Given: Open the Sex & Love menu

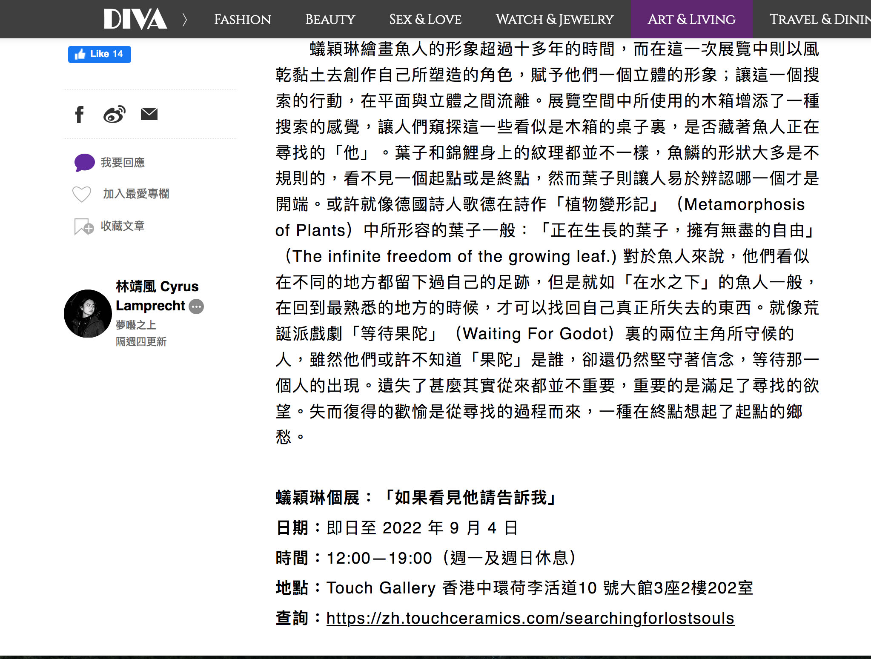Looking at the screenshot, I should pyautogui.click(x=425, y=19).
